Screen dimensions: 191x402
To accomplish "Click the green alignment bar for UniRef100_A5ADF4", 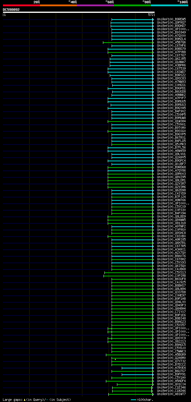I will (130, 381).
